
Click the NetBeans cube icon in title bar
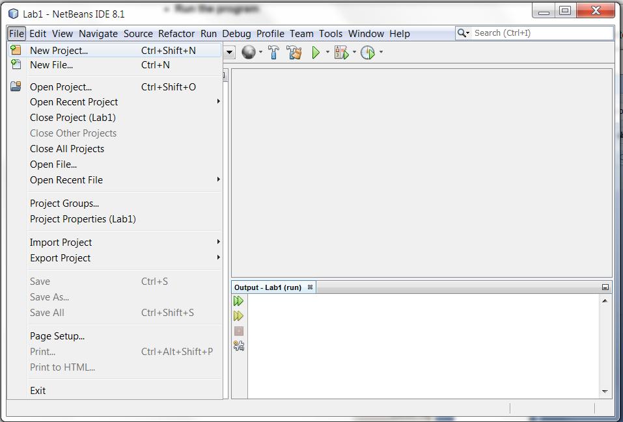[14, 14]
